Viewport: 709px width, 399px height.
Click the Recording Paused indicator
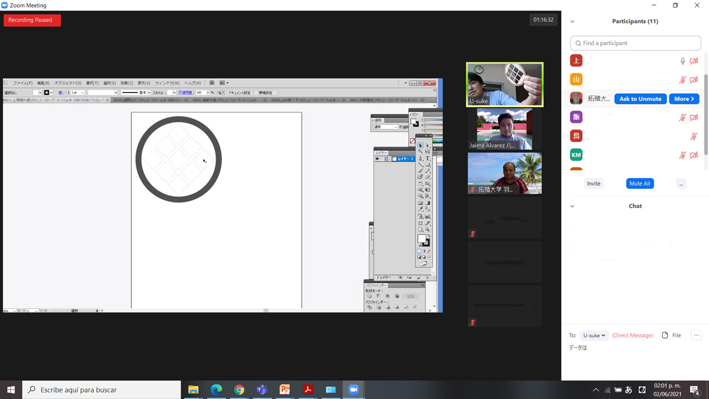pyautogui.click(x=32, y=20)
